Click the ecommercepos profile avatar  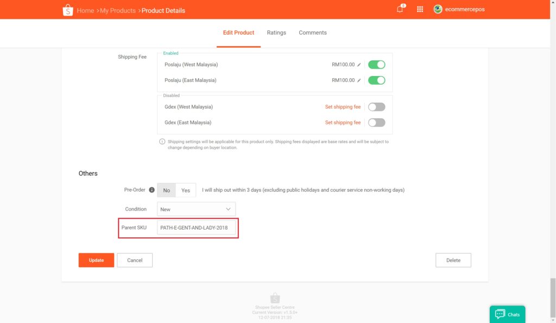pyautogui.click(x=438, y=9)
